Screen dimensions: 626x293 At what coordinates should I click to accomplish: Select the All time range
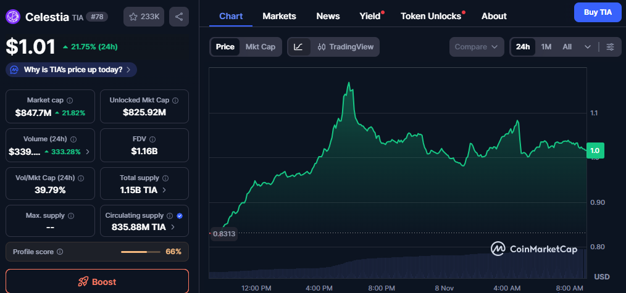(567, 47)
